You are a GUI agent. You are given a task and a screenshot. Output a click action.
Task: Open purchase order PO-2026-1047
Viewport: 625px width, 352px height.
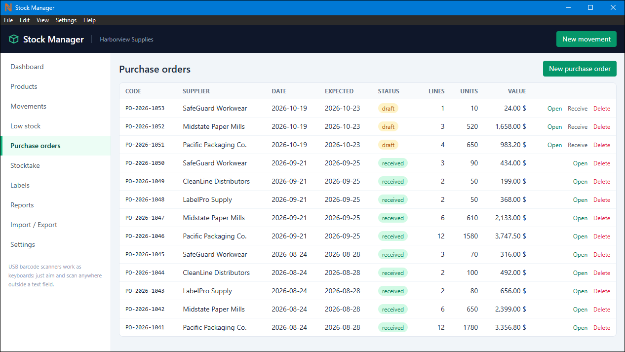click(x=580, y=218)
